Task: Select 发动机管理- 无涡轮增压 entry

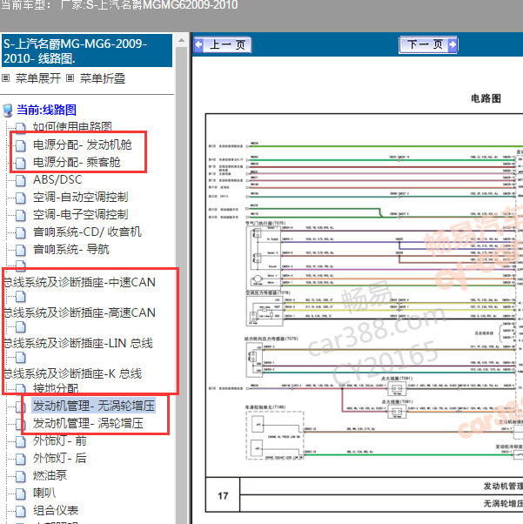Action: [94, 406]
